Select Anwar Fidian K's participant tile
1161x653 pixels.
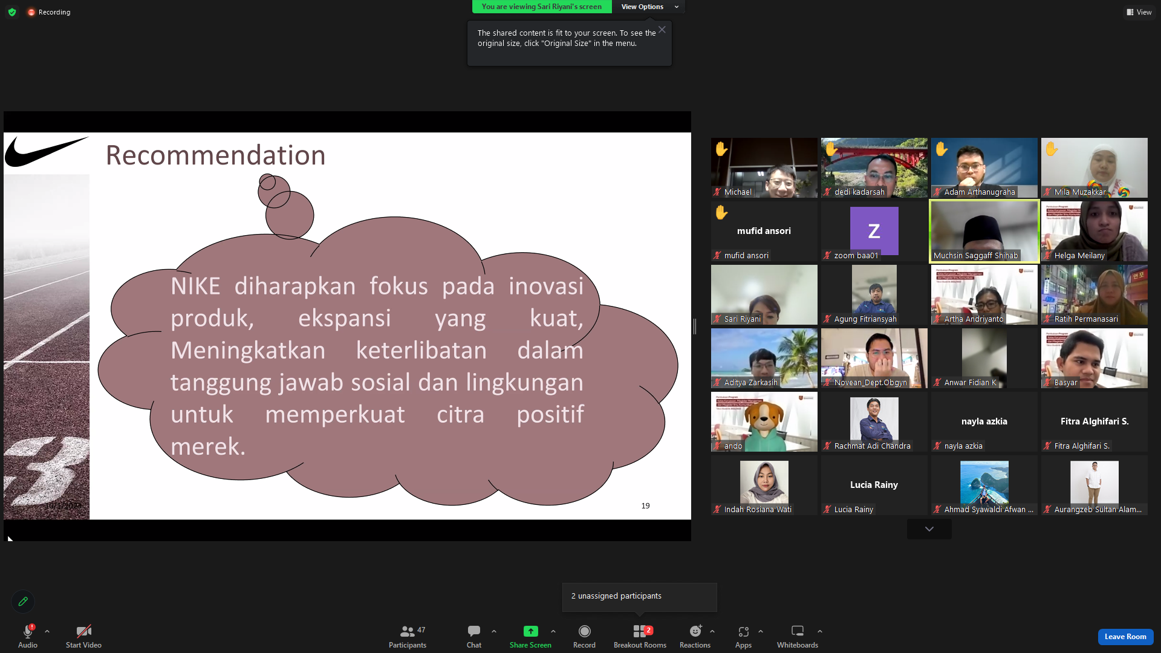tap(984, 358)
